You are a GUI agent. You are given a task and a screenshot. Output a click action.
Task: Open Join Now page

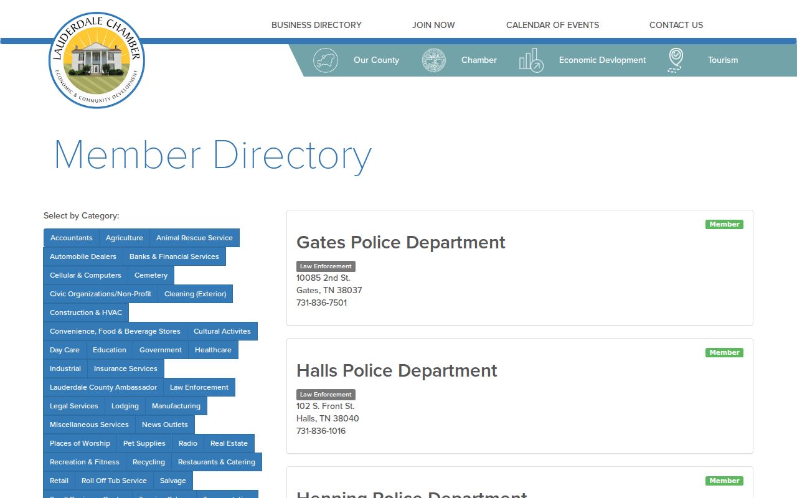tap(433, 25)
